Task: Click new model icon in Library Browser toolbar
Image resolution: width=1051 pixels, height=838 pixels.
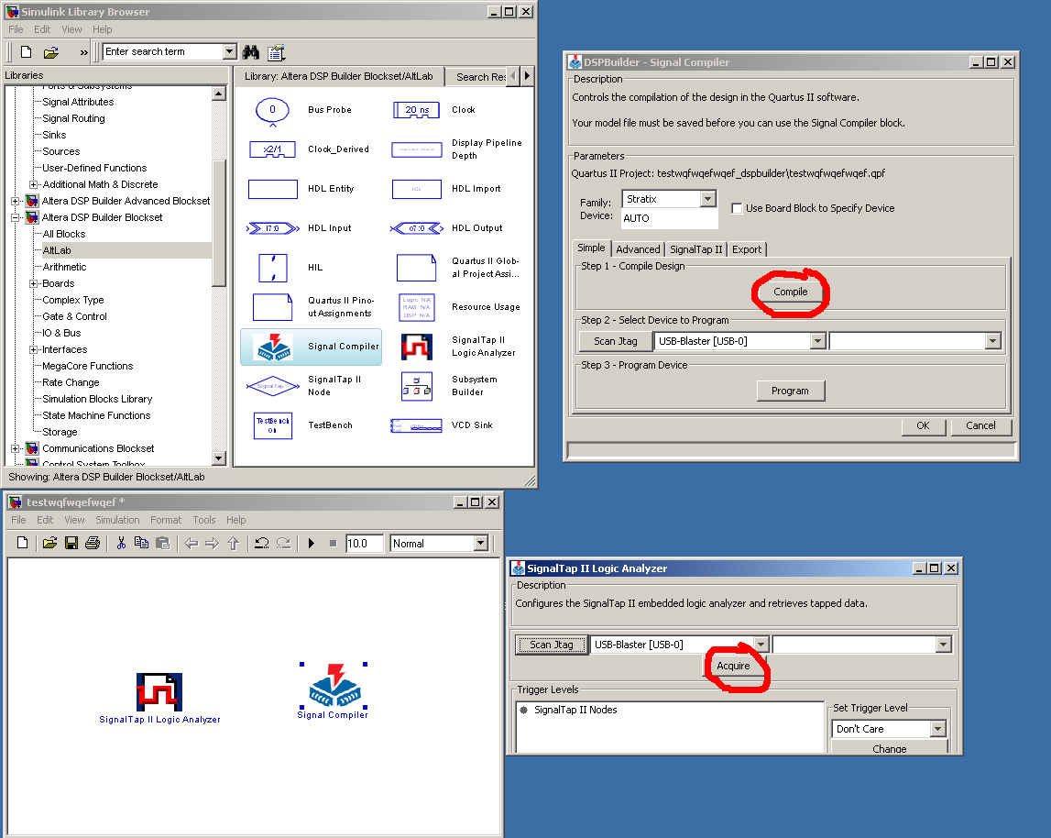Action: pos(26,51)
